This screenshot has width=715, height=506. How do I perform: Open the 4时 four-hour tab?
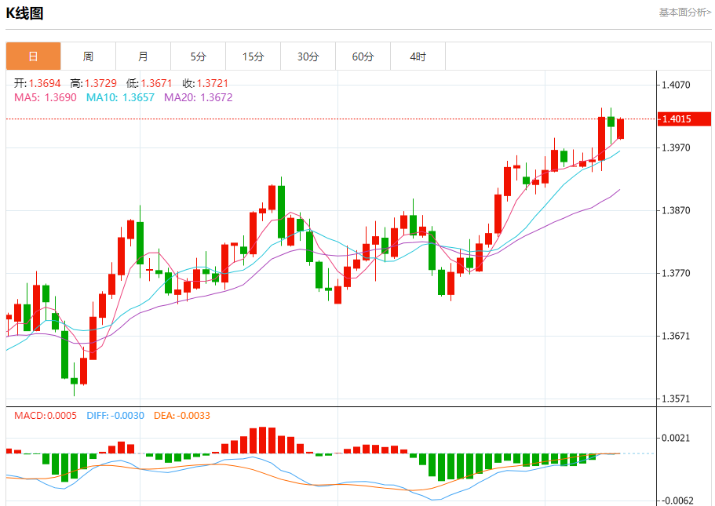[418, 56]
